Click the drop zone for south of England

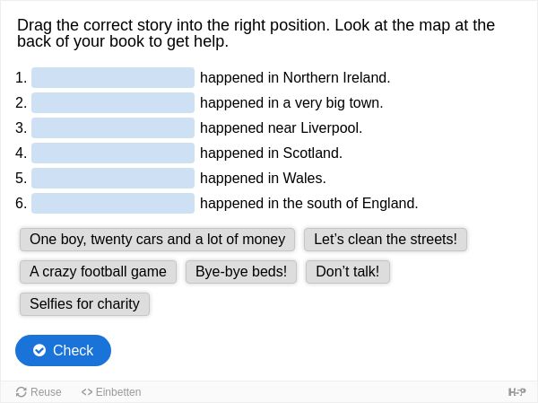tap(113, 203)
